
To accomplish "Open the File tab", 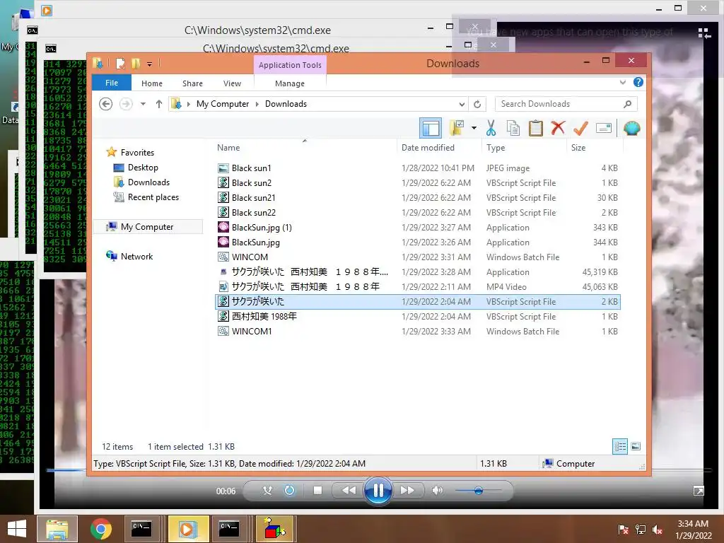I will (111, 83).
